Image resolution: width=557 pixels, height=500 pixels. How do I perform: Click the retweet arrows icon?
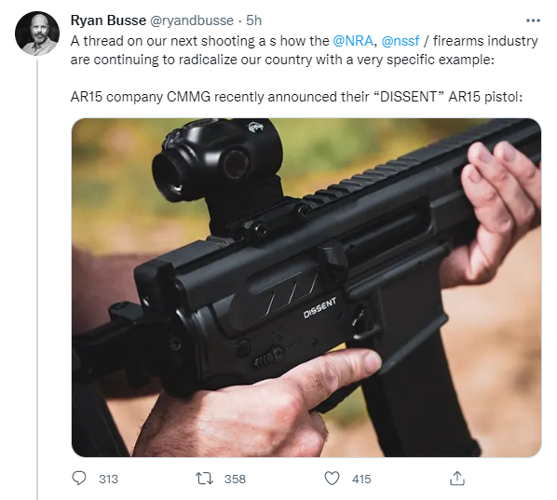click(x=205, y=479)
